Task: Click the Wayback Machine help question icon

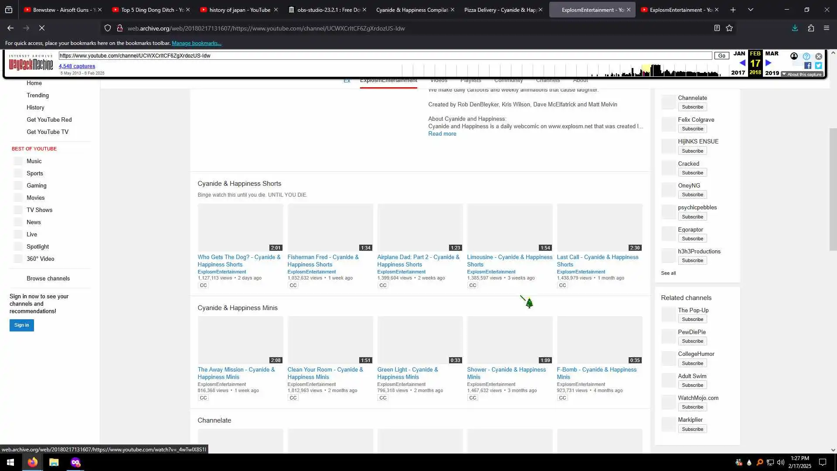Action: (806, 56)
